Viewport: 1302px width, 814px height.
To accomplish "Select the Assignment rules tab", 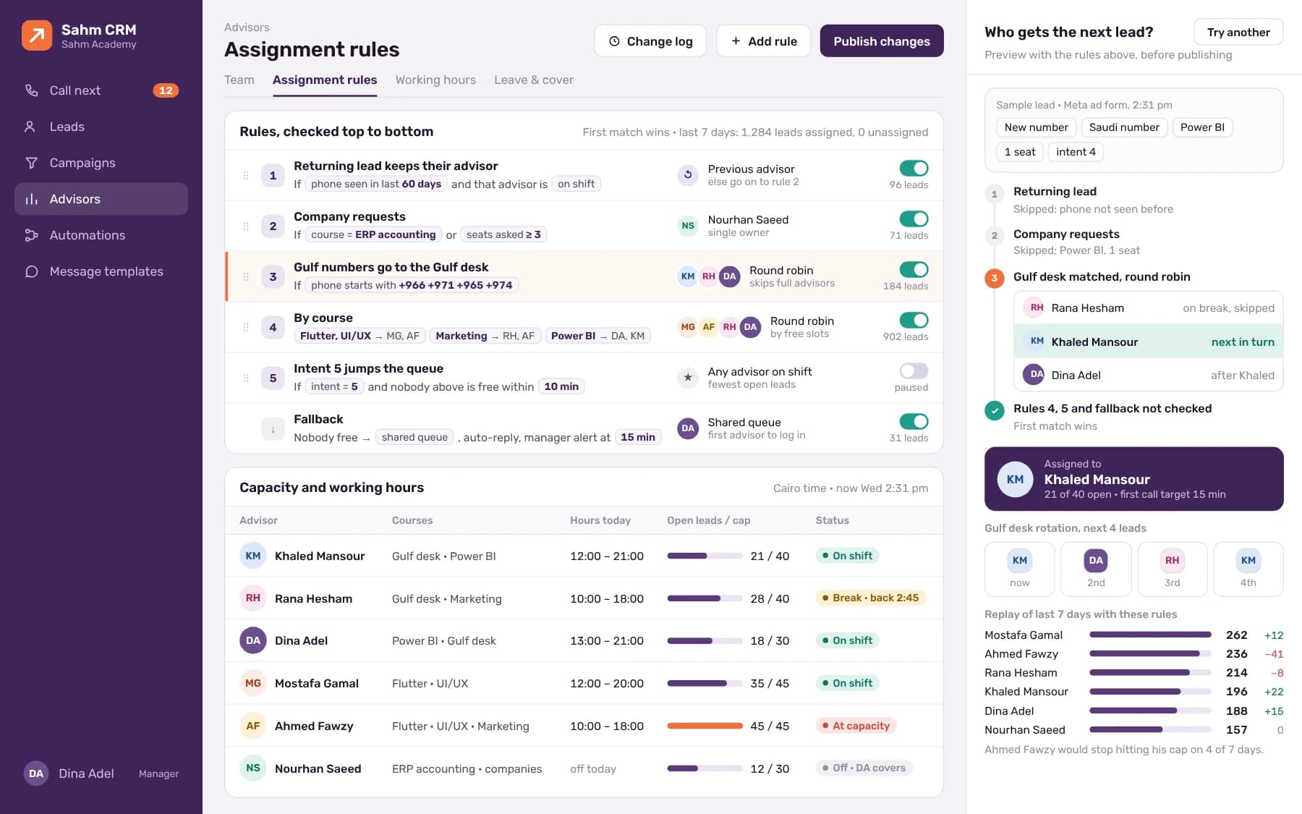I will pyautogui.click(x=325, y=80).
